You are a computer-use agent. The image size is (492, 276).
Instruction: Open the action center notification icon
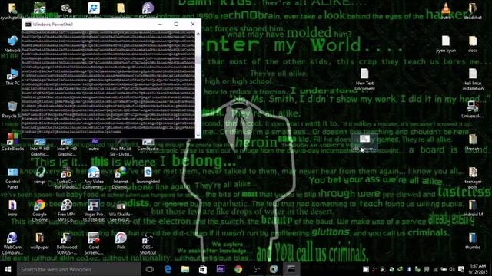[460, 269]
